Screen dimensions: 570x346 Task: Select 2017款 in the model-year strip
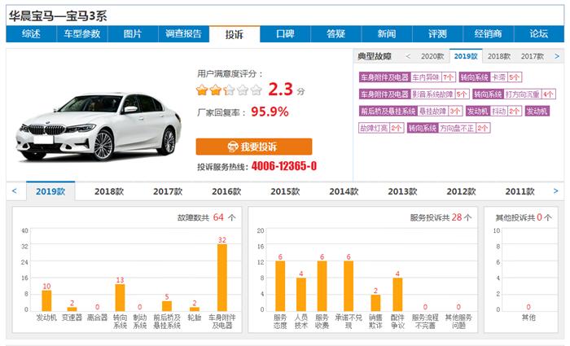tap(168, 191)
